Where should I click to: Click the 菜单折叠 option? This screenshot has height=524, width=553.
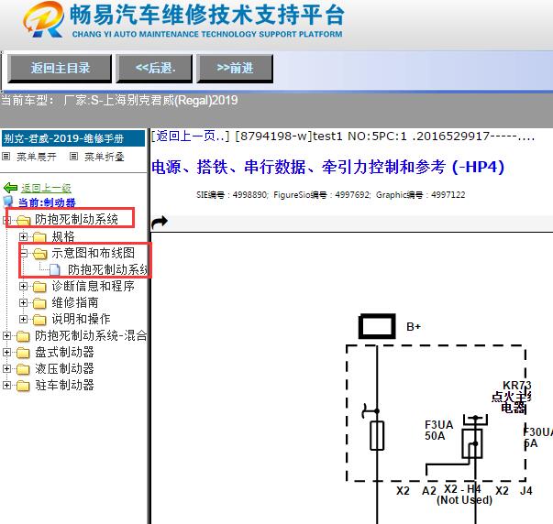click(x=105, y=157)
